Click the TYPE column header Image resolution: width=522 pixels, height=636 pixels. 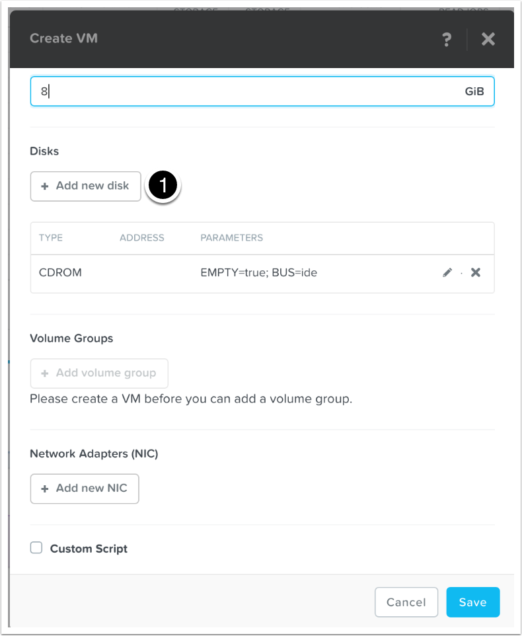[50, 238]
